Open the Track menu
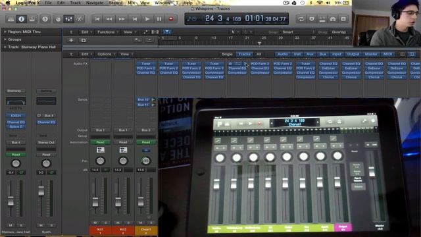 click(x=75, y=3)
